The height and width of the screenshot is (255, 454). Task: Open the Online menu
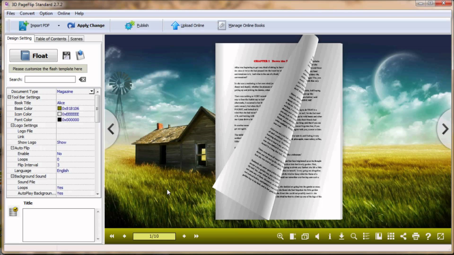tap(64, 13)
